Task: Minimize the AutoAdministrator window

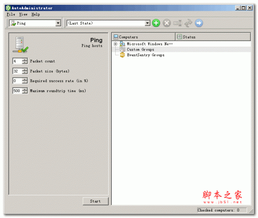Action: tap(237, 8)
